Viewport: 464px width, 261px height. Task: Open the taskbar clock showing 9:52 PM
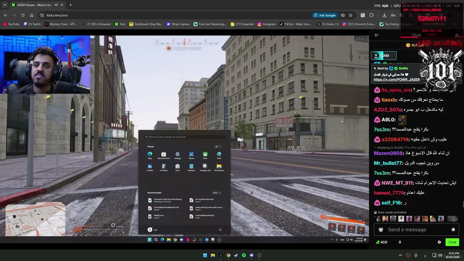click(452, 255)
